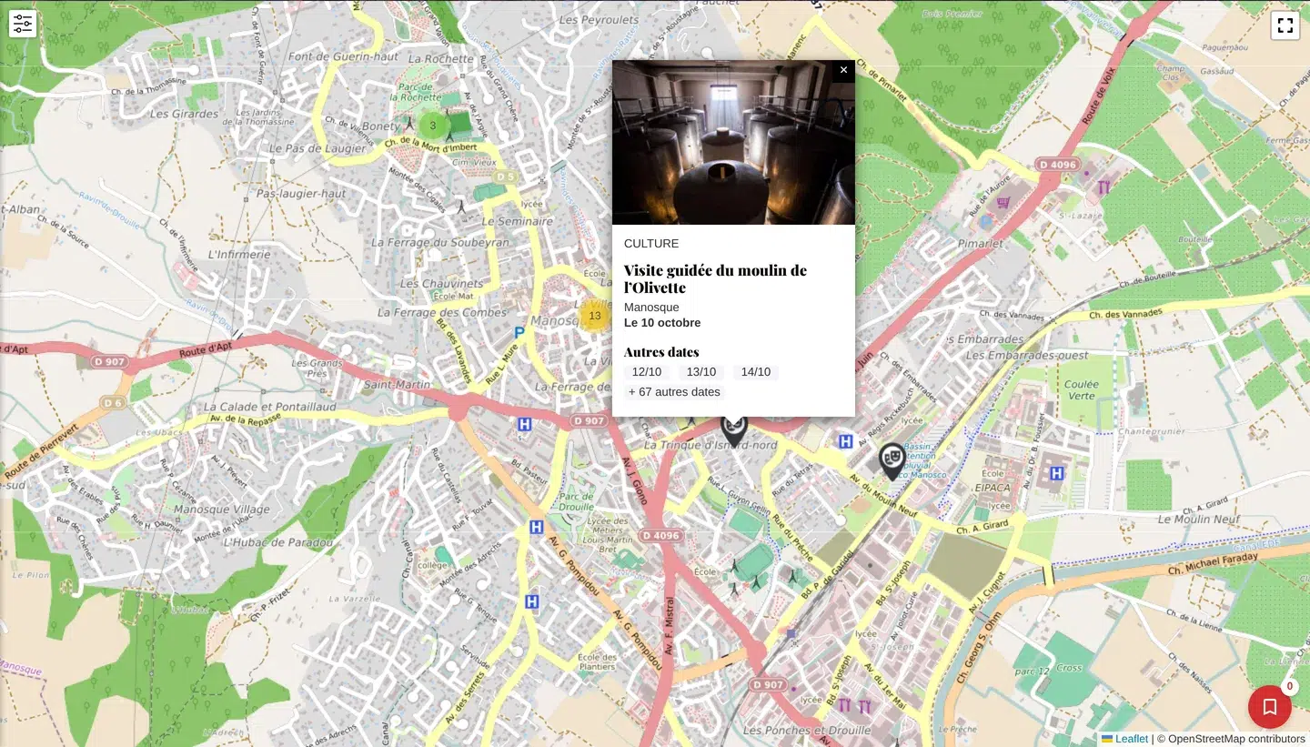Click the green cluster marker 3

pos(433,126)
